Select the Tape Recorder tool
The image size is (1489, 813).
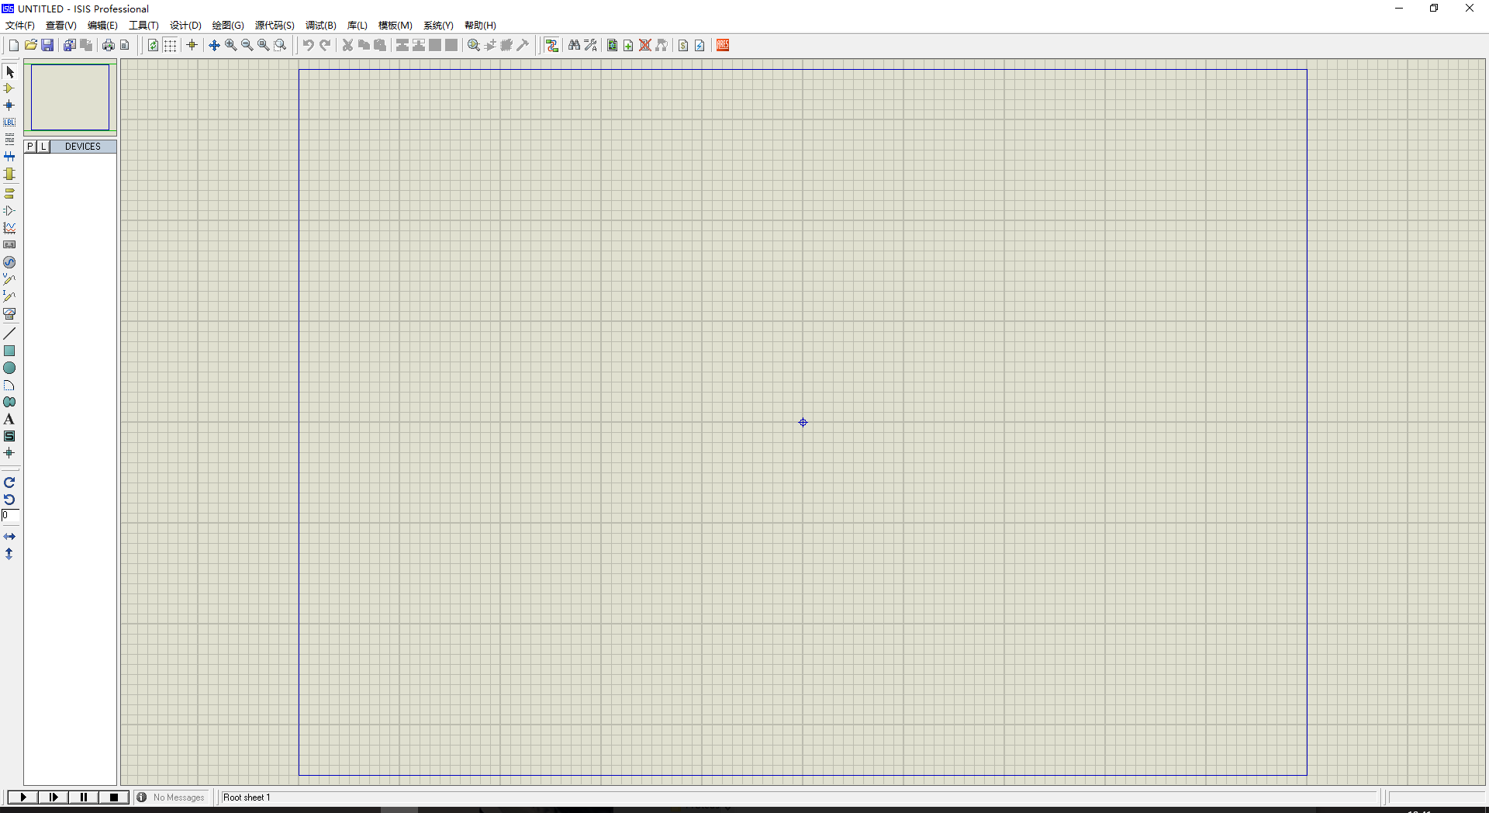[x=9, y=245]
